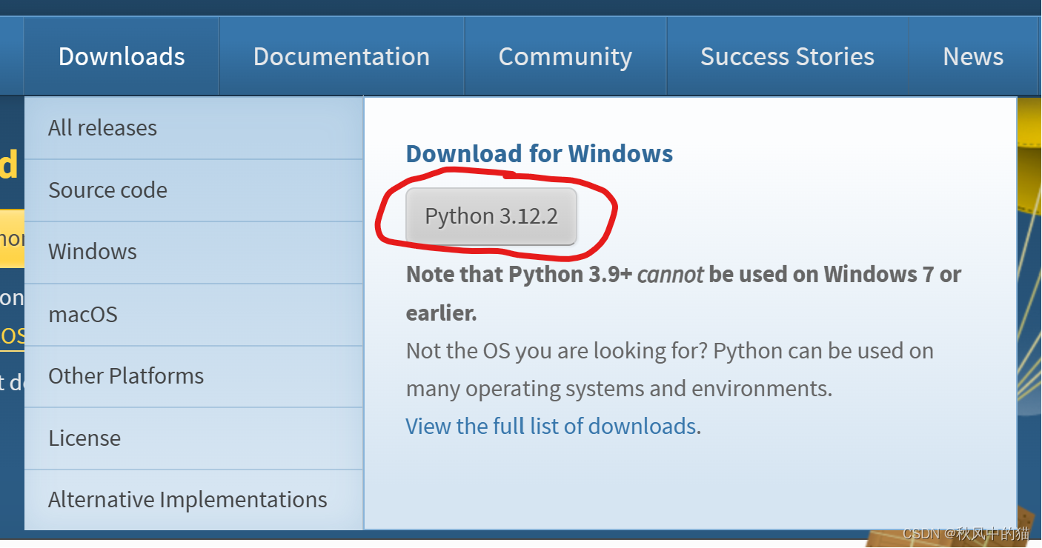The image size is (1042, 548).
Task: Open the Success Stories navigation menu
Action: click(787, 56)
